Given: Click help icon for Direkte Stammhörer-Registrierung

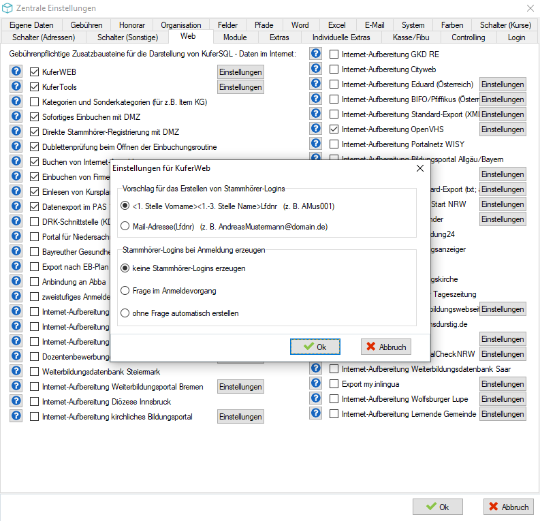Looking at the screenshot, I should 16,131.
